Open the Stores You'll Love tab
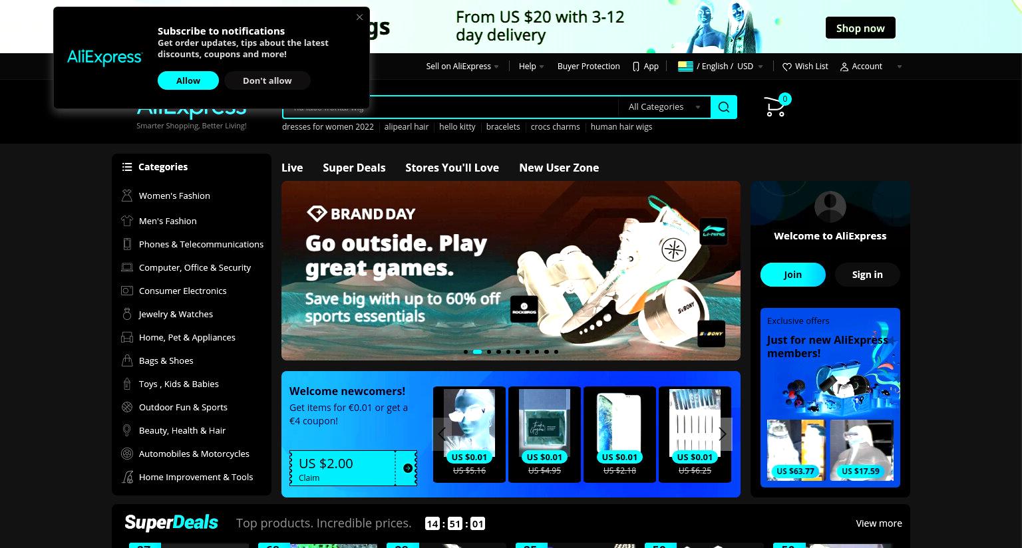Image resolution: width=1022 pixels, height=548 pixels. pos(452,168)
